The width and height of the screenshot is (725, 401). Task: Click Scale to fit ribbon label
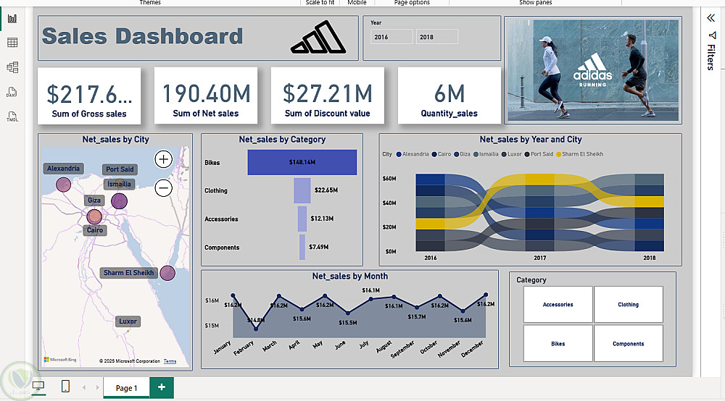320,2
